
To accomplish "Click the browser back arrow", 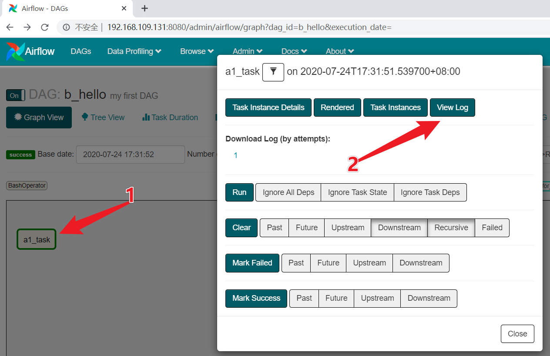I will click(10, 27).
